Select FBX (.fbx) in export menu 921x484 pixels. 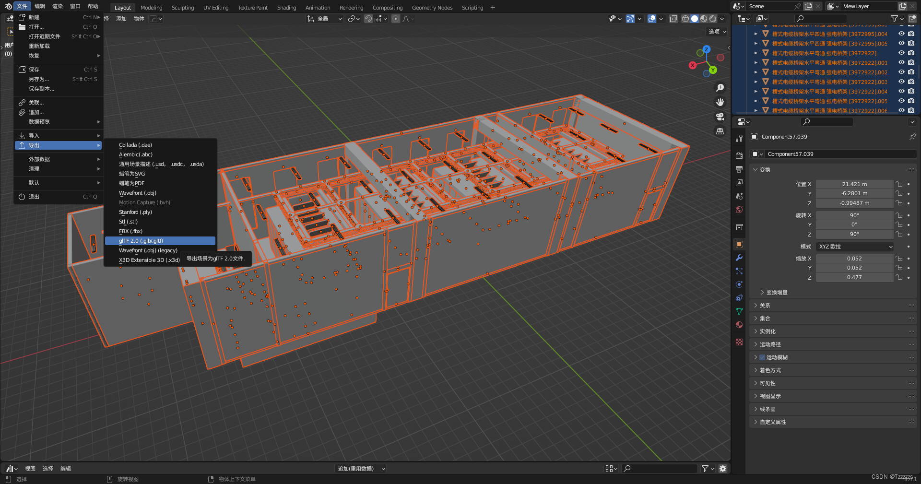pyautogui.click(x=130, y=231)
